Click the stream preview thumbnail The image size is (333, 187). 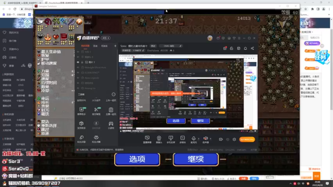click(188, 93)
